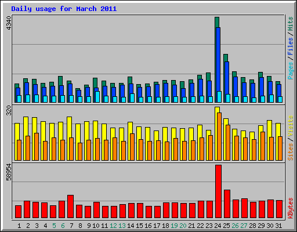The image size is (297, 232).
Task: Click day label 15 on x-axis
Action: (x=139, y=226)
